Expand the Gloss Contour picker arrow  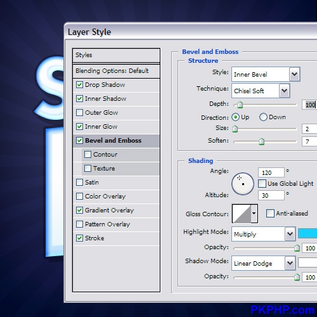click(x=254, y=214)
